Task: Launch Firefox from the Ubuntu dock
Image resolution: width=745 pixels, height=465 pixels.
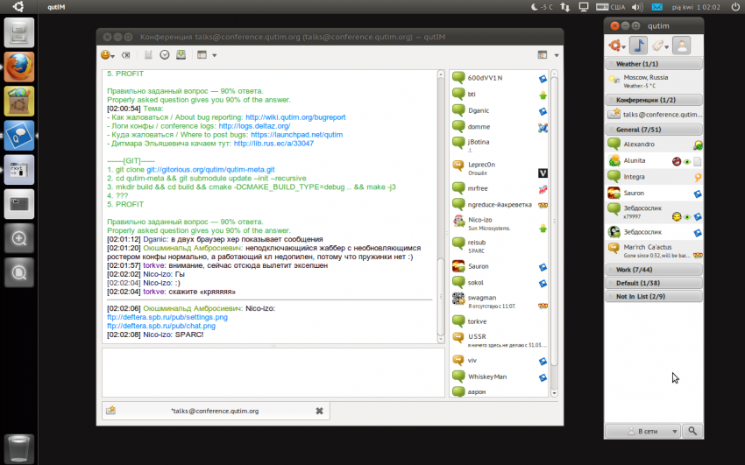Action: 19,67
